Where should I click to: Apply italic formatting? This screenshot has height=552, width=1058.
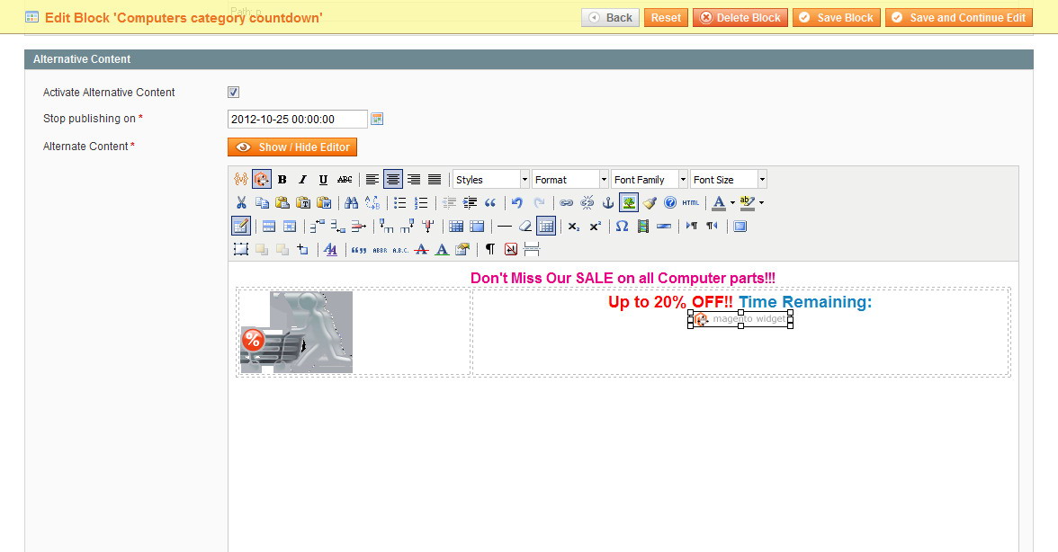click(302, 180)
